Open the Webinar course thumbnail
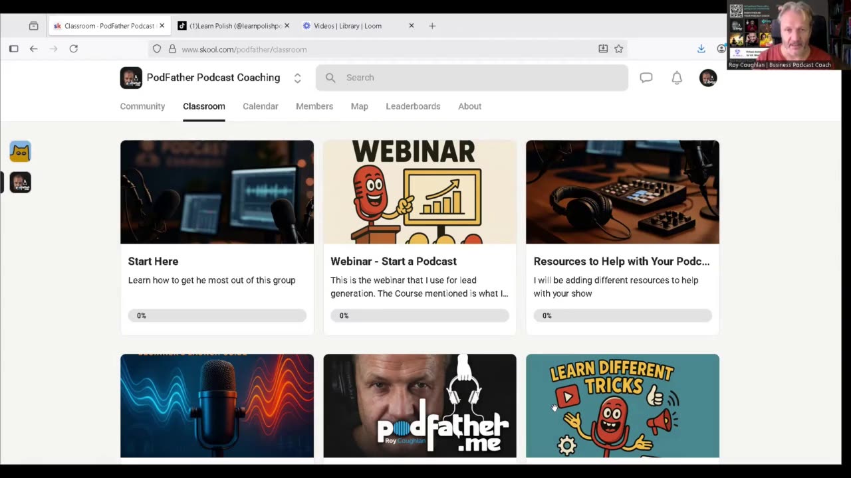The image size is (851, 478). (x=420, y=192)
